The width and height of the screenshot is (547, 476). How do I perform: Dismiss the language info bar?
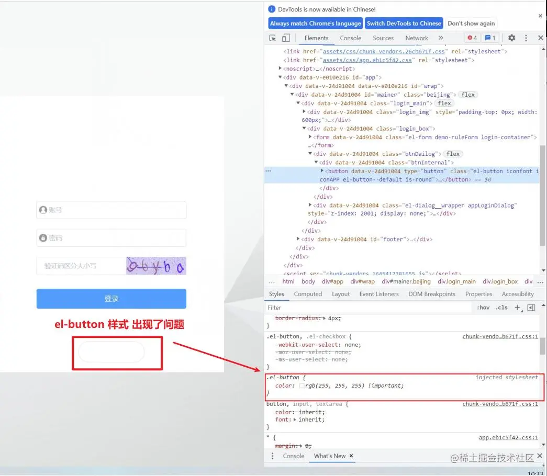coord(540,16)
